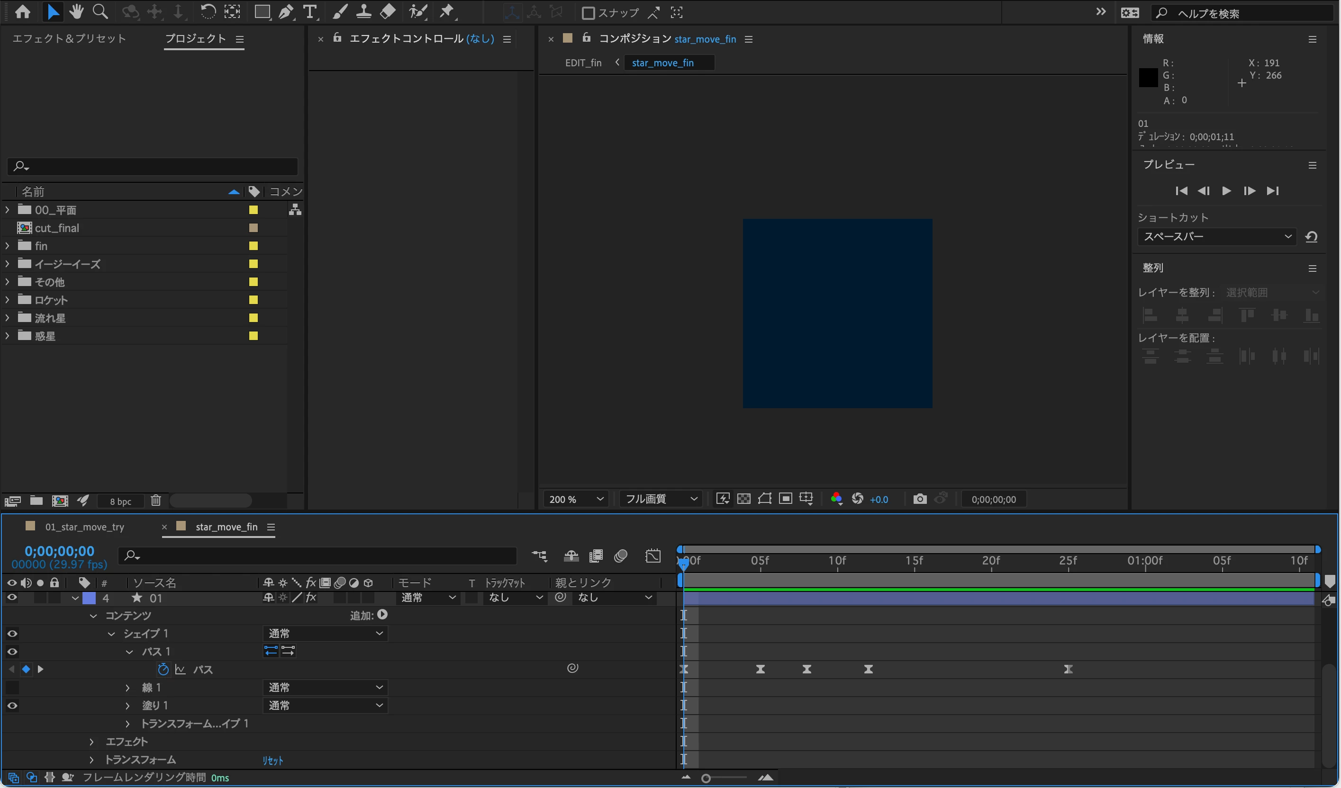
Task: Select the horizontal Type tool
Action: (310, 12)
